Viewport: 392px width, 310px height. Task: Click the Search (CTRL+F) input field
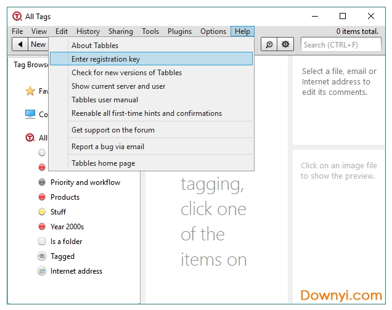point(340,44)
